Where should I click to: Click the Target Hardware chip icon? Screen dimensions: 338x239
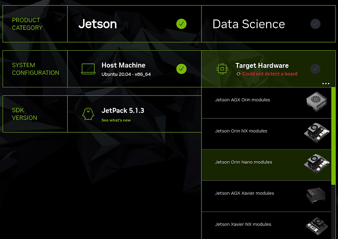pos(222,69)
